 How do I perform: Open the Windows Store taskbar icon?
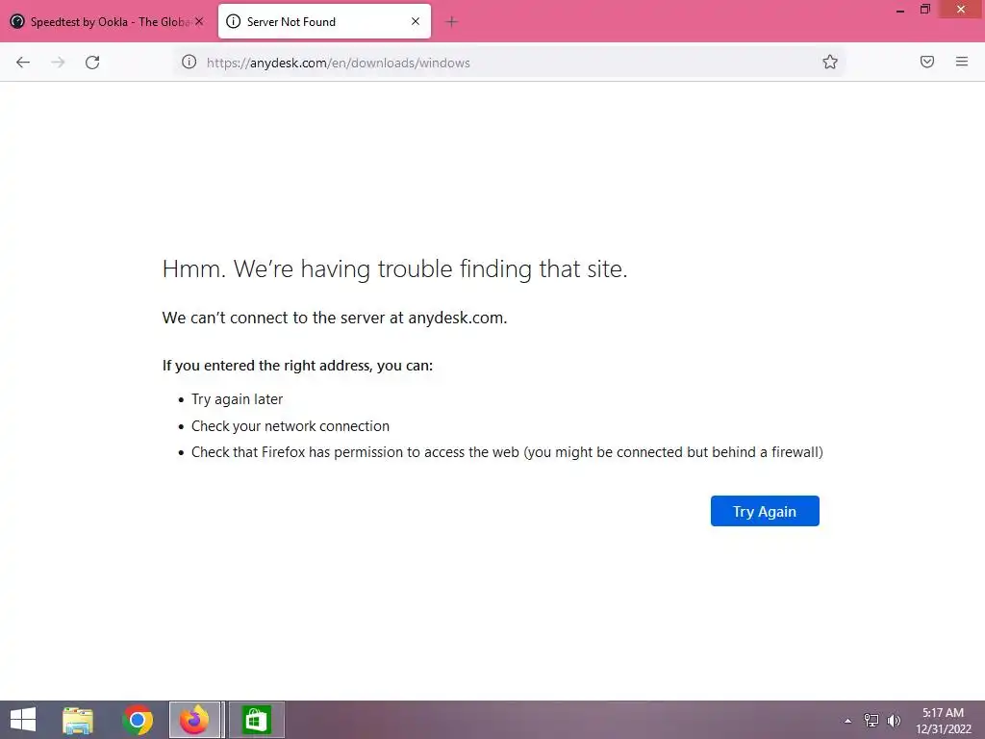click(256, 720)
